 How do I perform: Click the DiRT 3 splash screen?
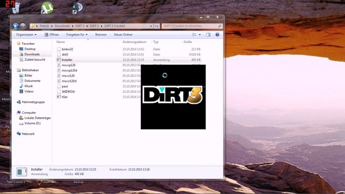173,97
